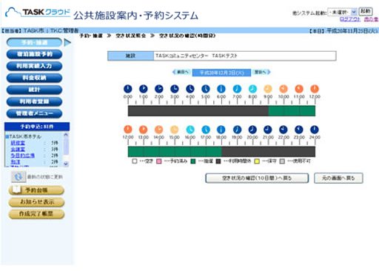This screenshot has width=379, height=271.
Task: Click the ログアウト link
Action: point(350,19)
